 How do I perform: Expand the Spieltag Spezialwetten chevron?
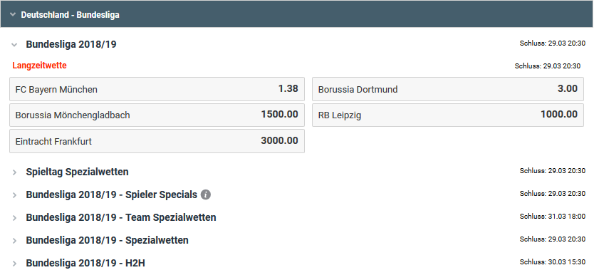pyautogui.click(x=14, y=172)
